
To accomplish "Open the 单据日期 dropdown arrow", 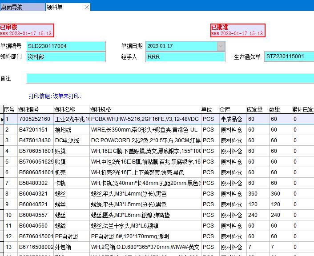I will (x=221, y=46).
